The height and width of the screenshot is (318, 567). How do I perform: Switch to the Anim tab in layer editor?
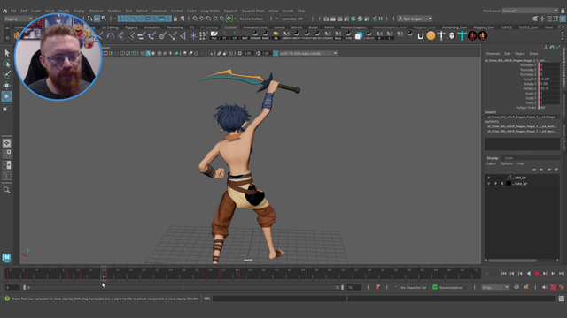[509, 158]
